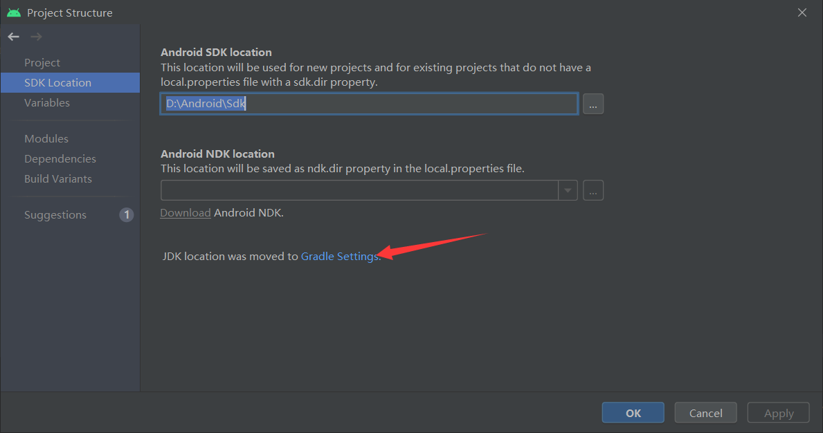Click the Android SDK location text field
The width and height of the screenshot is (823, 433).
click(369, 104)
